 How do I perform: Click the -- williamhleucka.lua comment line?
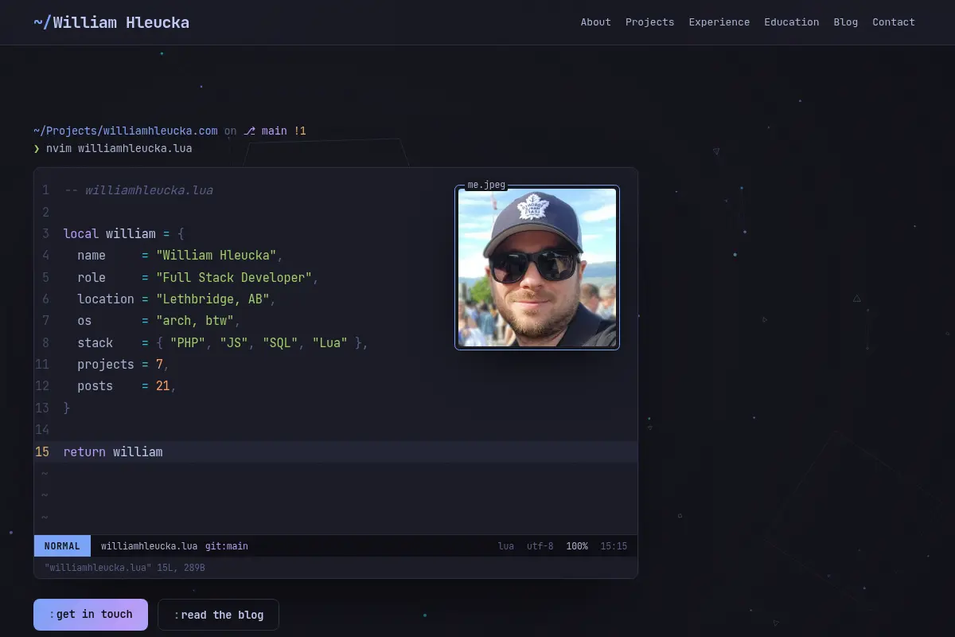click(138, 190)
